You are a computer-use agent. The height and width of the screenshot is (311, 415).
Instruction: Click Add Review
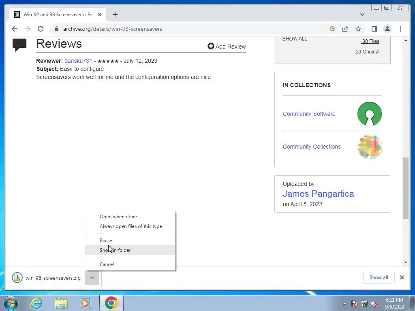[227, 47]
